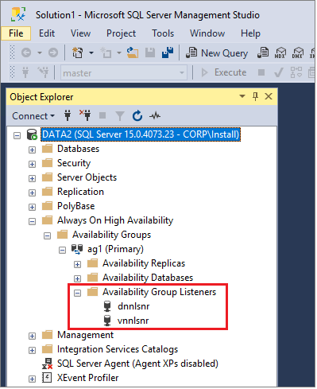Open the master database combo box
Image resolution: width=317 pixels, height=389 pixels.
[x=123, y=72]
